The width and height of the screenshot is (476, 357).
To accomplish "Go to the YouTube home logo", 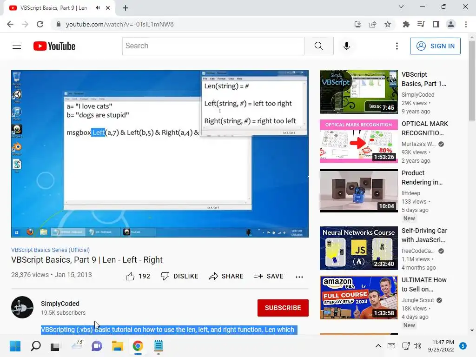I will (54, 46).
